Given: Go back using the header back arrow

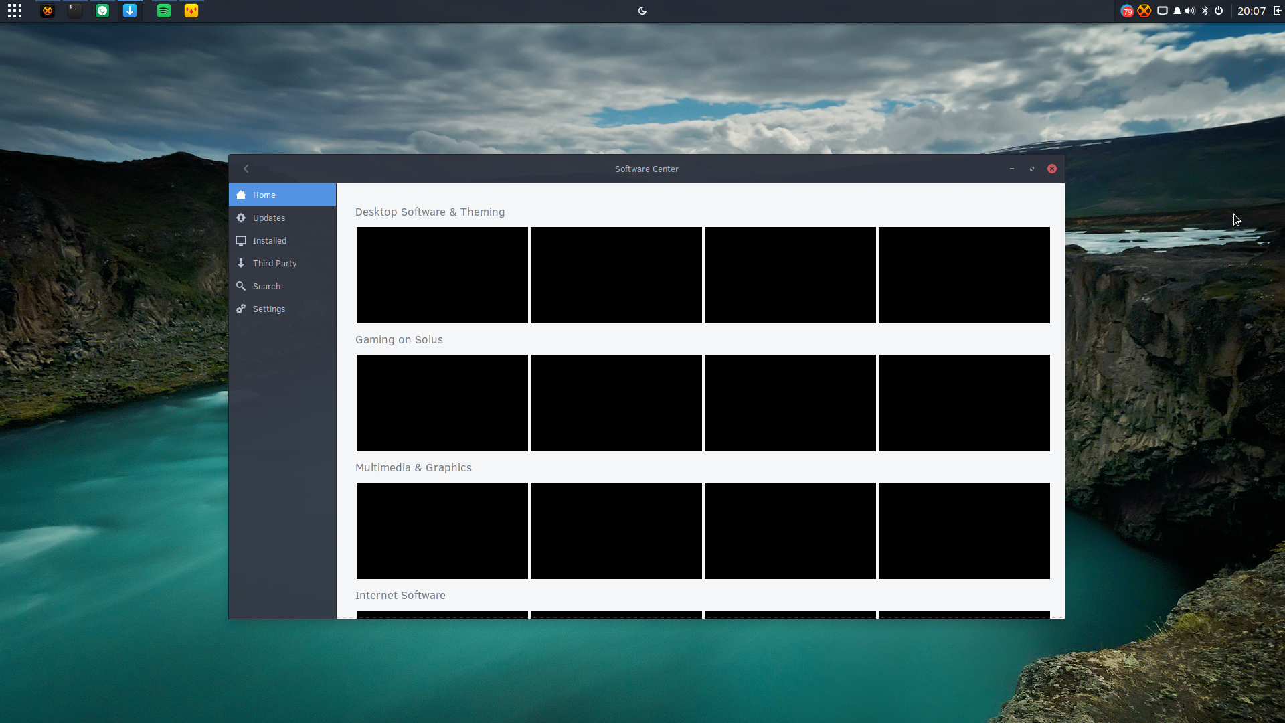Looking at the screenshot, I should click(x=246, y=169).
